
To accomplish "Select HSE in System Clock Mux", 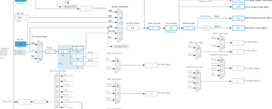I will 121,28.
